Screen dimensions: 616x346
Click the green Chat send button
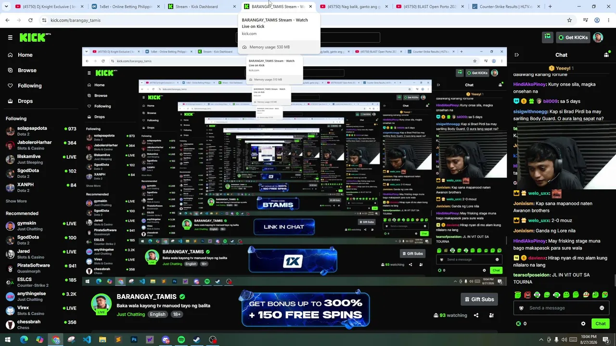click(x=601, y=323)
